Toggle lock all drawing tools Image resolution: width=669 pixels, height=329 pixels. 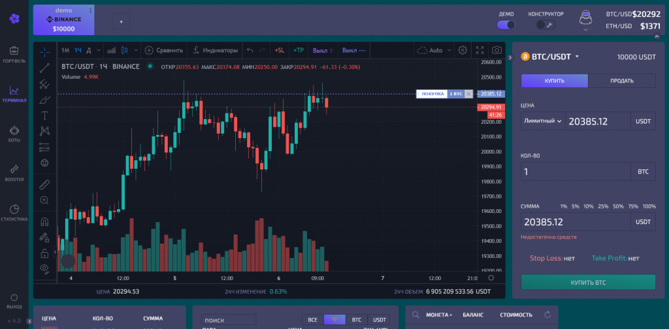click(44, 253)
